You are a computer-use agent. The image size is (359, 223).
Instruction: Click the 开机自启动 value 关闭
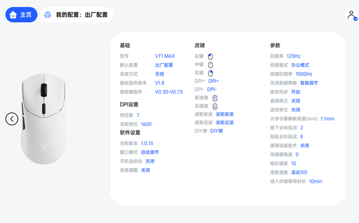(x=150, y=161)
